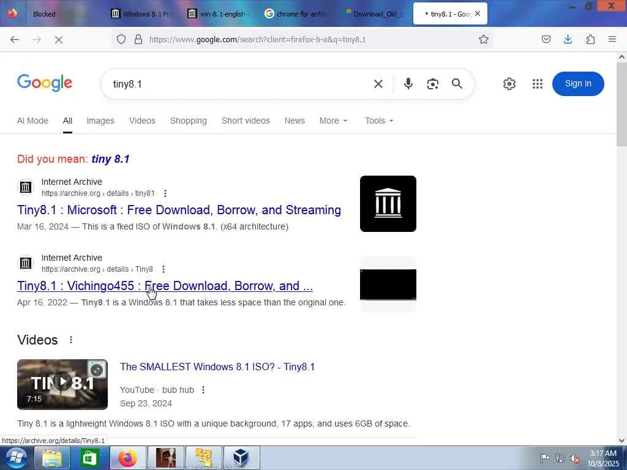
Task: Click the page vertical scrollbar thumb
Action: click(x=621, y=105)
